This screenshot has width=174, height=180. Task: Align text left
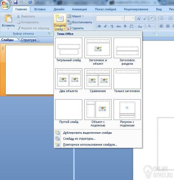[x=161, y=26]
